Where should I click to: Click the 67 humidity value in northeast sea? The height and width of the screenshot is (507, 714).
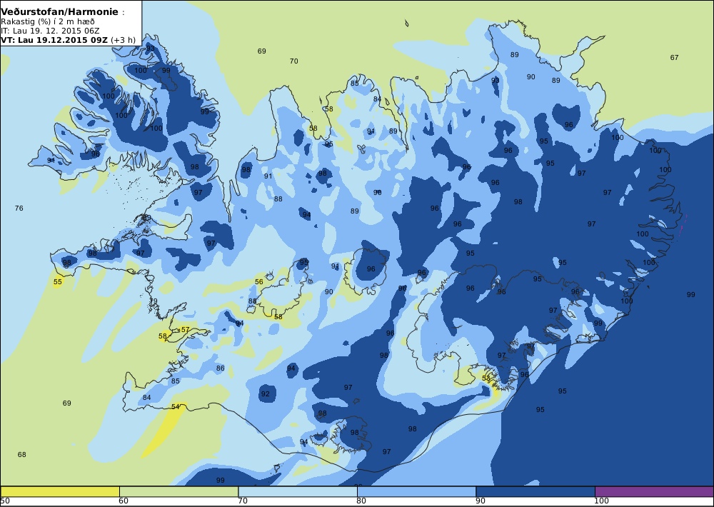coord(675,57)
